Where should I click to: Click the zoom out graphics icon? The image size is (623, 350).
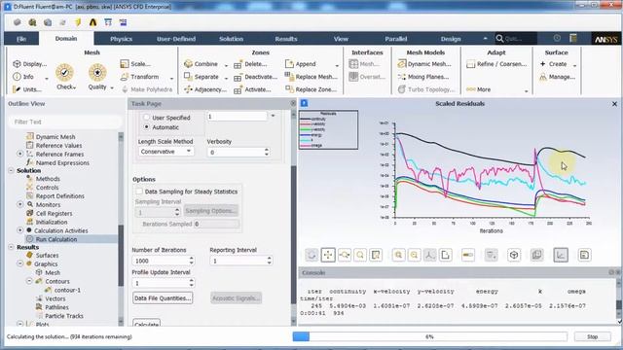414,255
